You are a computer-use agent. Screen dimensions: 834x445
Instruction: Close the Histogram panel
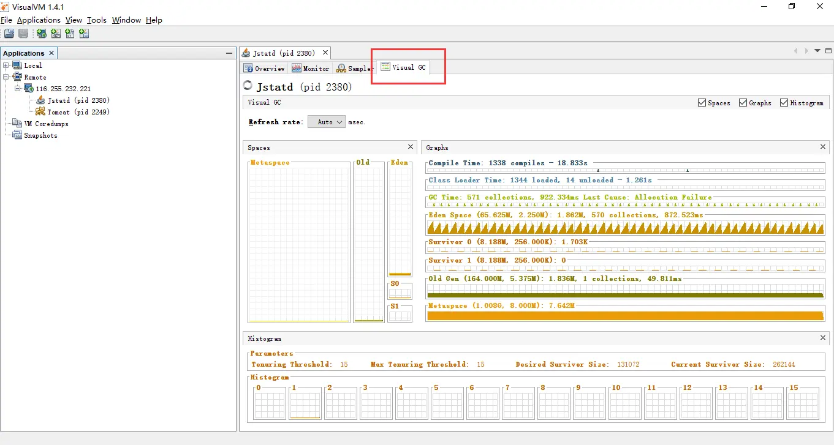[823, 338]
